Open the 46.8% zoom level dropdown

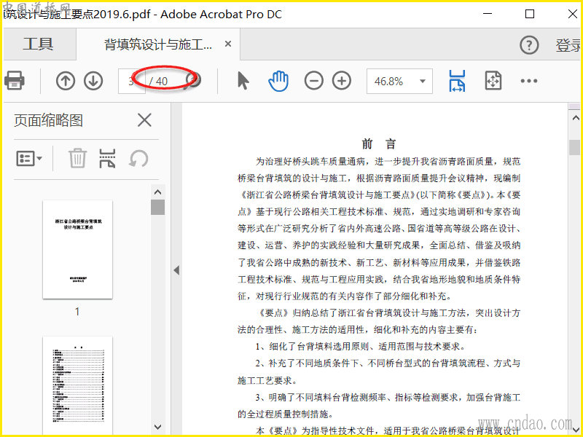pyautogui.click(x=421, y=82)
